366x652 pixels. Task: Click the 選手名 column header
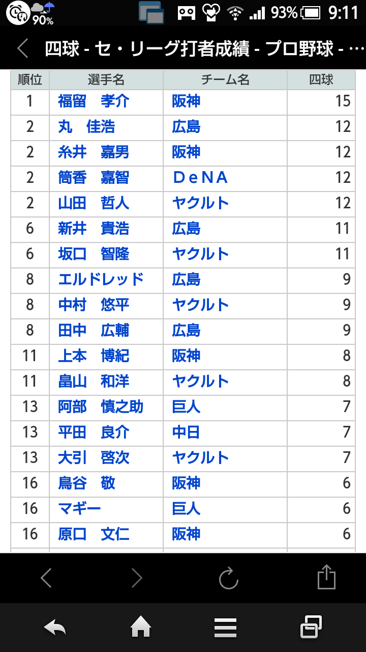(106, 80)
